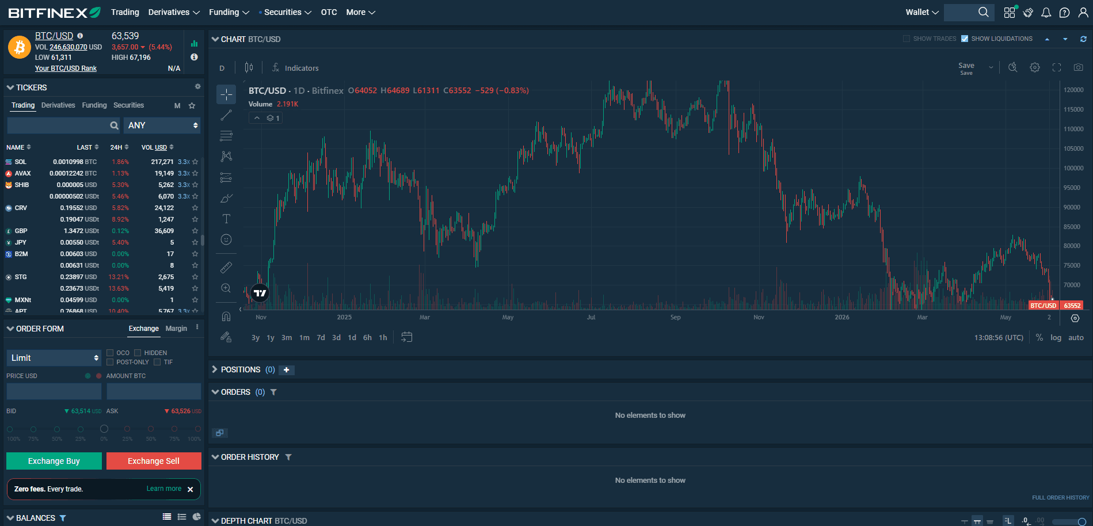Toggle percent scale on chart
The width and height of the screenshot is (1093, 526).
click(x=1039, y=338)
